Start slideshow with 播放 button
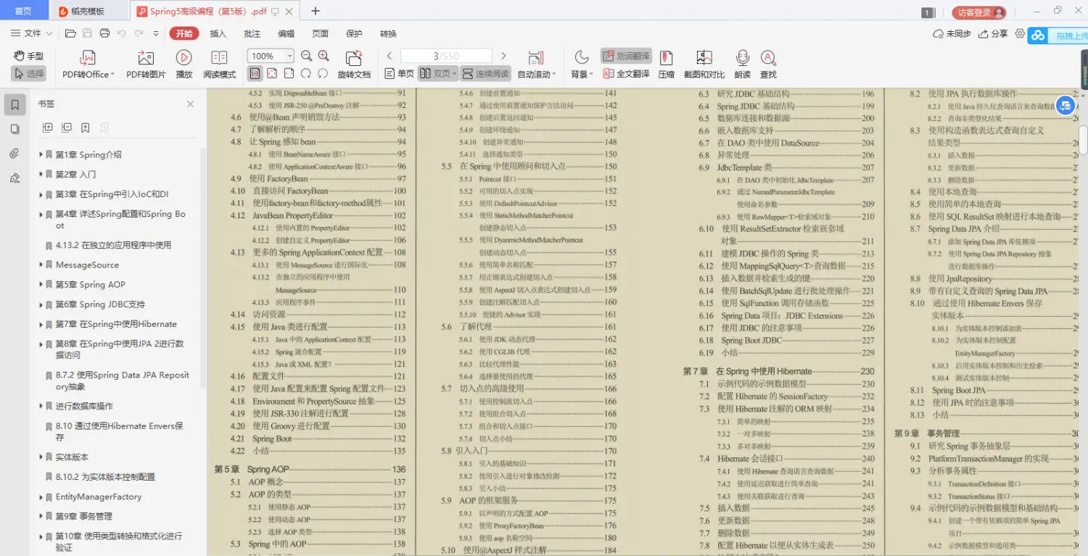 click(x=184, y=64)
